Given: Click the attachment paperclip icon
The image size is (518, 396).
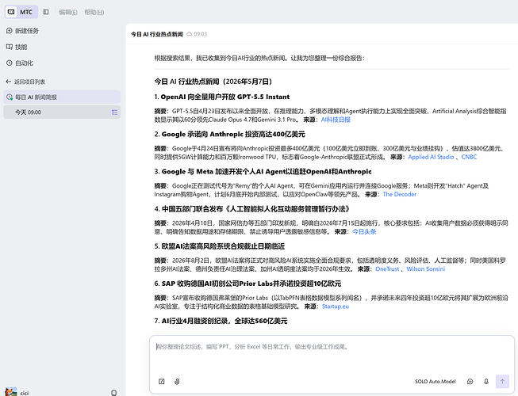Looking at the screenshot, I should click(177, 382).
